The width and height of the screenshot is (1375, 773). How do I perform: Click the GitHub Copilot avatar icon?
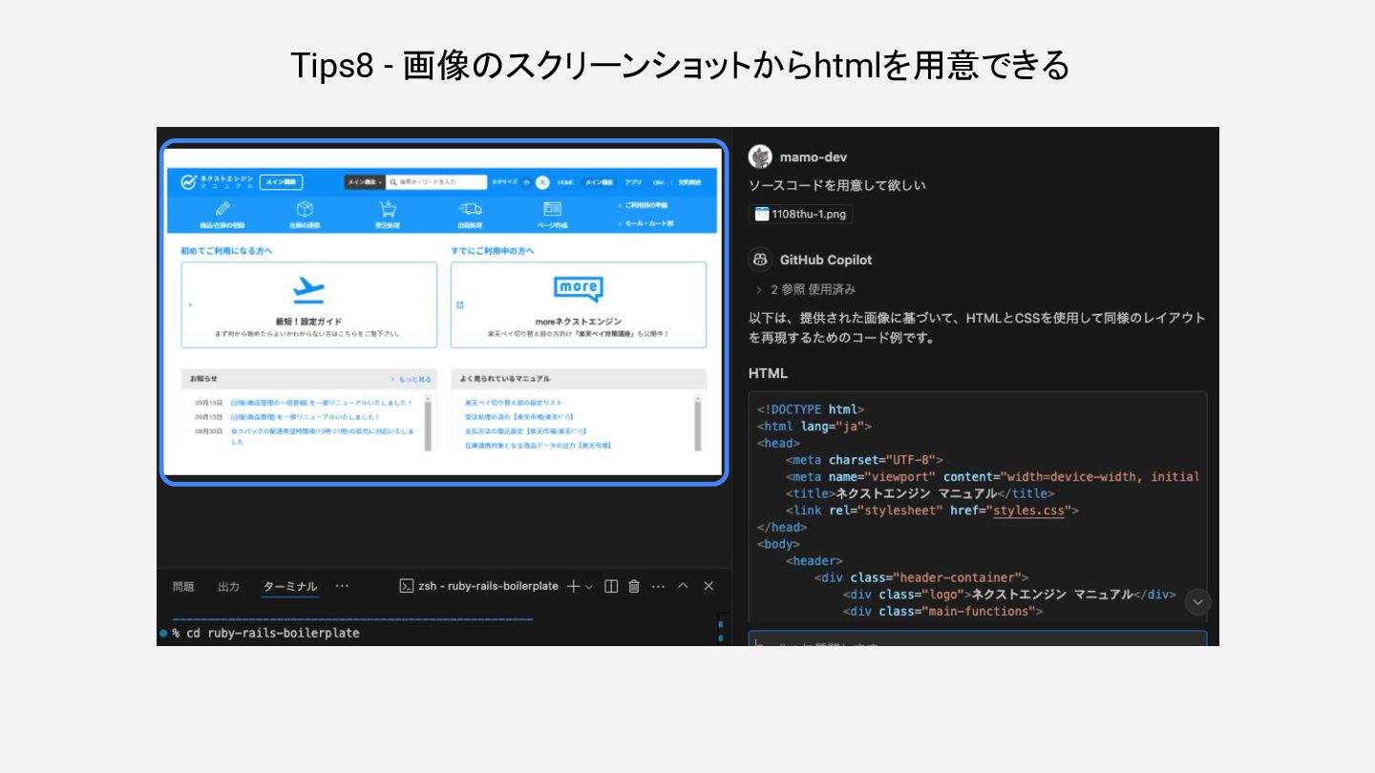click(x=760, y=260)
